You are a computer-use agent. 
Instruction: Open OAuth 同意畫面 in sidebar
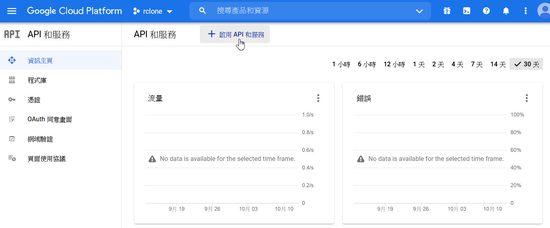[50, 120]
